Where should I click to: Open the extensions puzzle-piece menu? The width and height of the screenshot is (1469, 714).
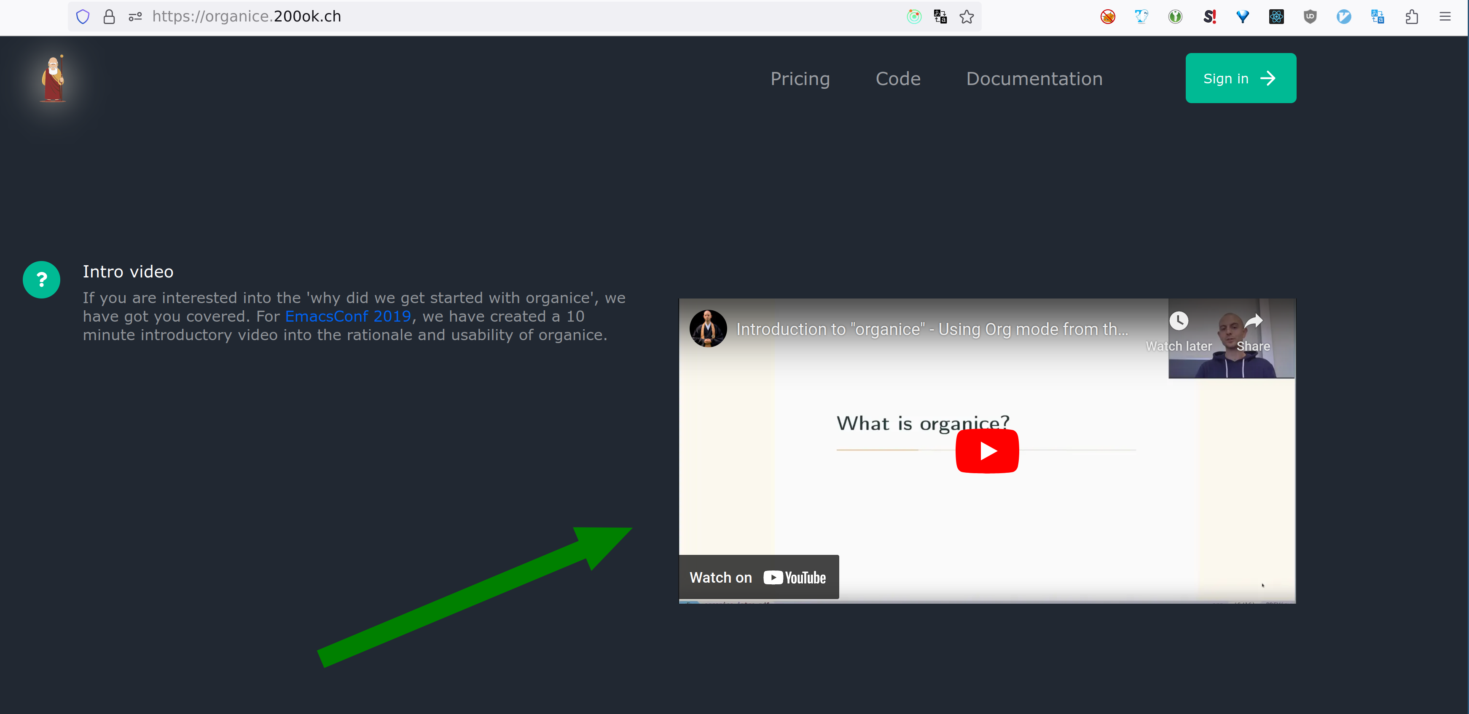coord(1412,16)
